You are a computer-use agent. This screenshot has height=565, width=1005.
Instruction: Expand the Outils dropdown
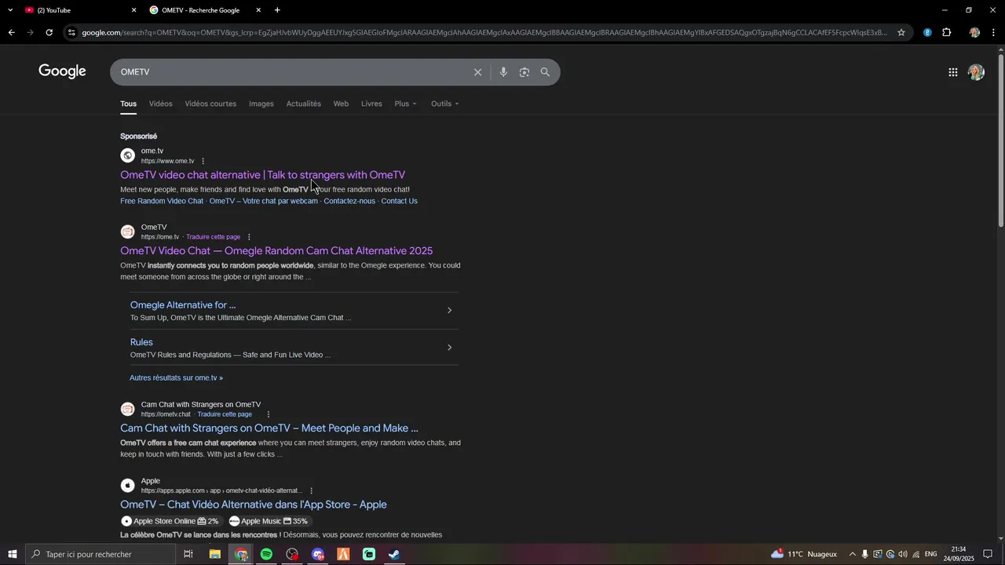point(445,104)
